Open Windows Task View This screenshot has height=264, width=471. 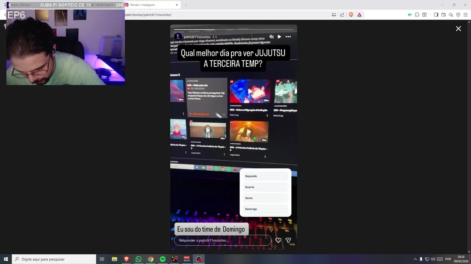click(x=102, y=259)
